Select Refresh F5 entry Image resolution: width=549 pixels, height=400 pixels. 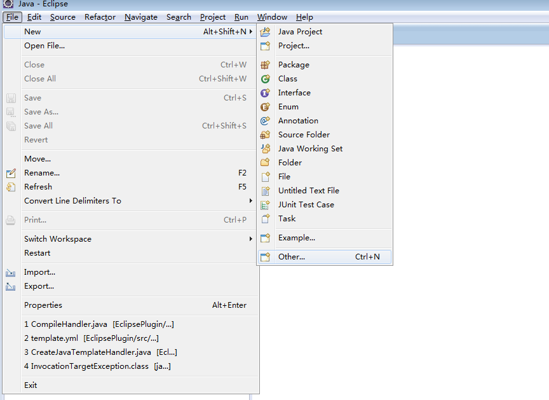tap(130, 187)
